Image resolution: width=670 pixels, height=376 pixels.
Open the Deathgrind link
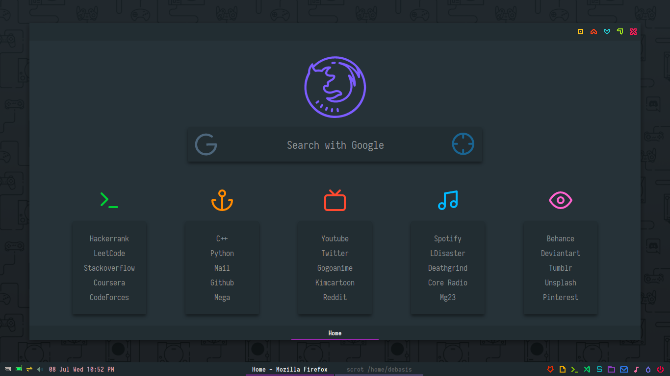448,268
